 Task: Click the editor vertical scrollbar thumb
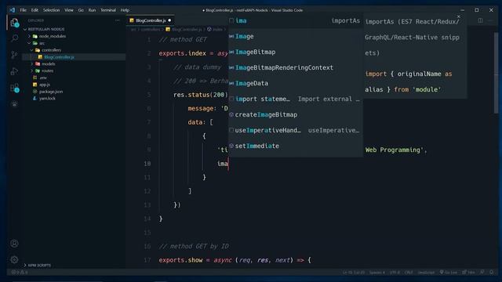[x=496, y=72]
